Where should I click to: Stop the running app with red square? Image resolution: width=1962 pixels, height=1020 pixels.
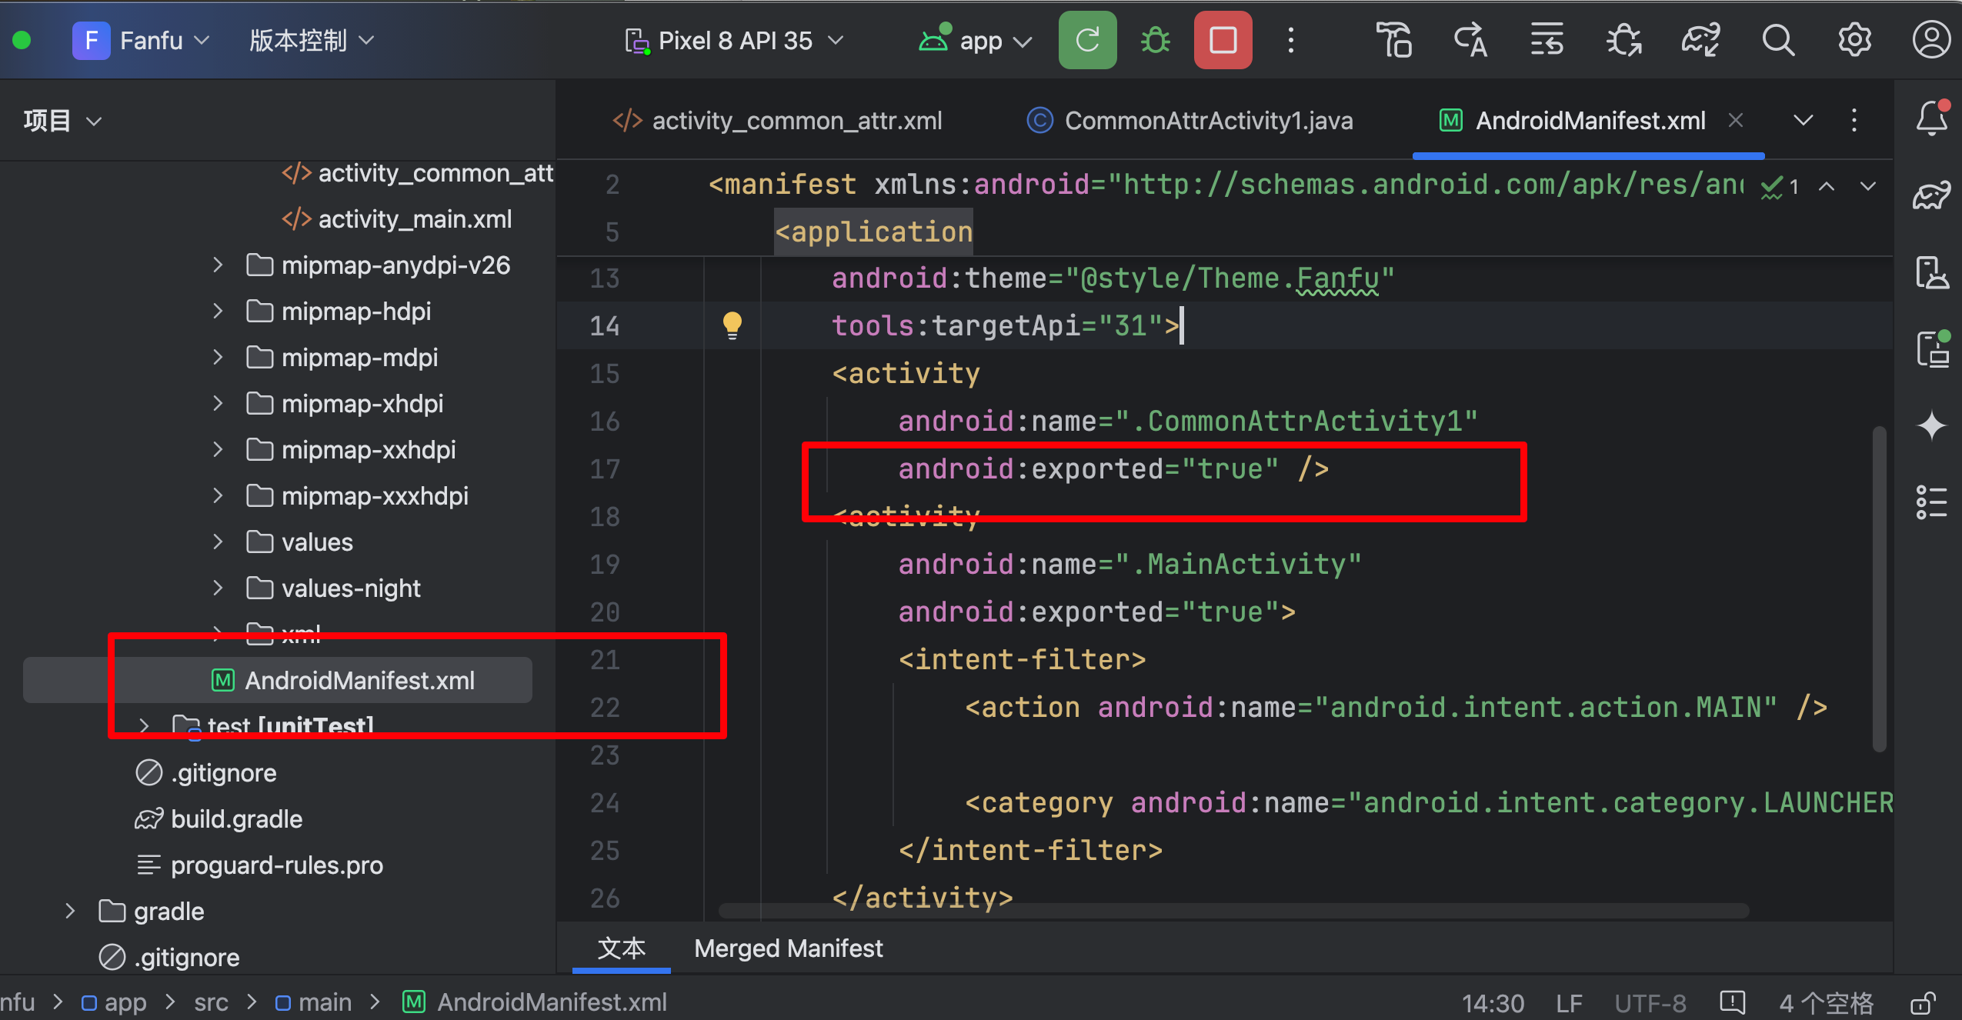(1223, 40)
